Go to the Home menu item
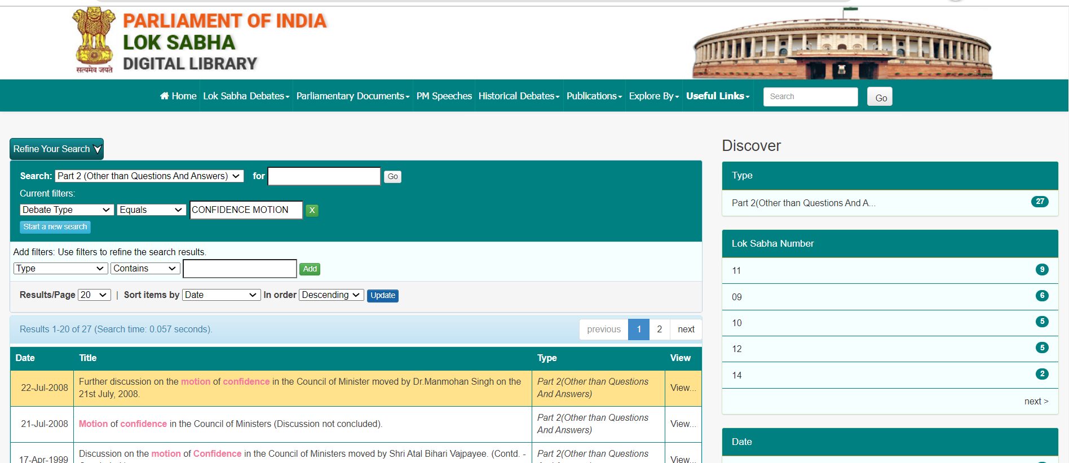This screenshot has height=463, width=1069. (178, 96)
